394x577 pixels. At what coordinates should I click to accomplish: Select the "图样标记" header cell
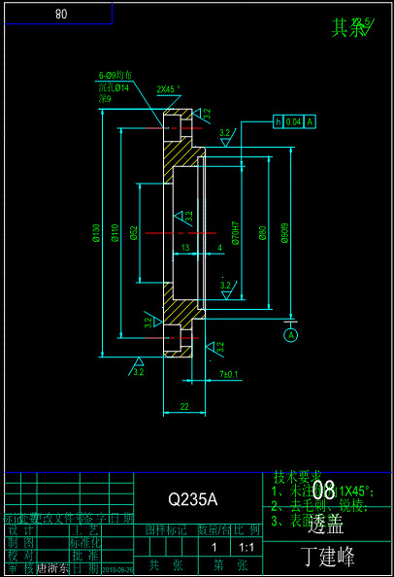[166, 530]
